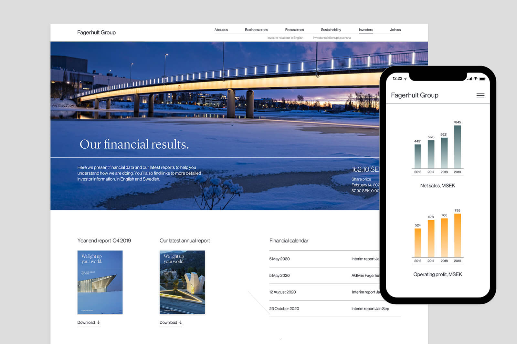
Task: Open the Year end report Q4 2019 cover
Action: (x=100, y=282)
